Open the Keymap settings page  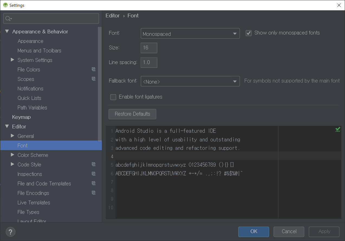click(21, 117)
